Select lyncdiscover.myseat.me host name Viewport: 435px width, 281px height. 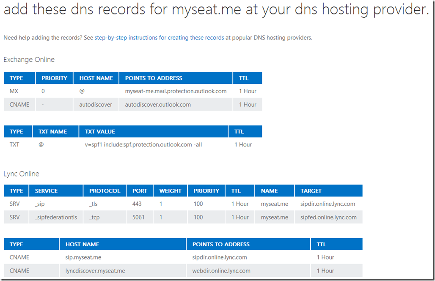tap(95, 271)
